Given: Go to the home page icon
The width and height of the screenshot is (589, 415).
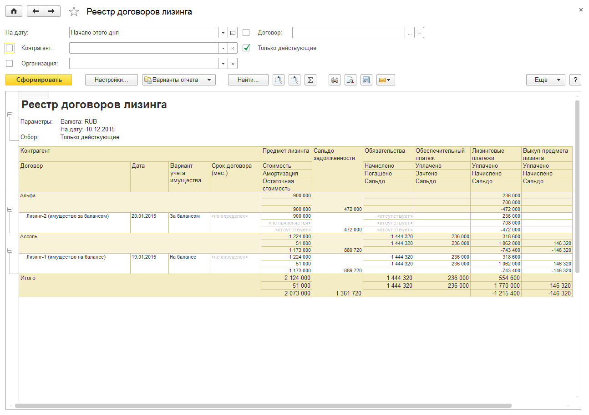Looking at the screenshot, I should pyautogui.click(x=14, y=11).
